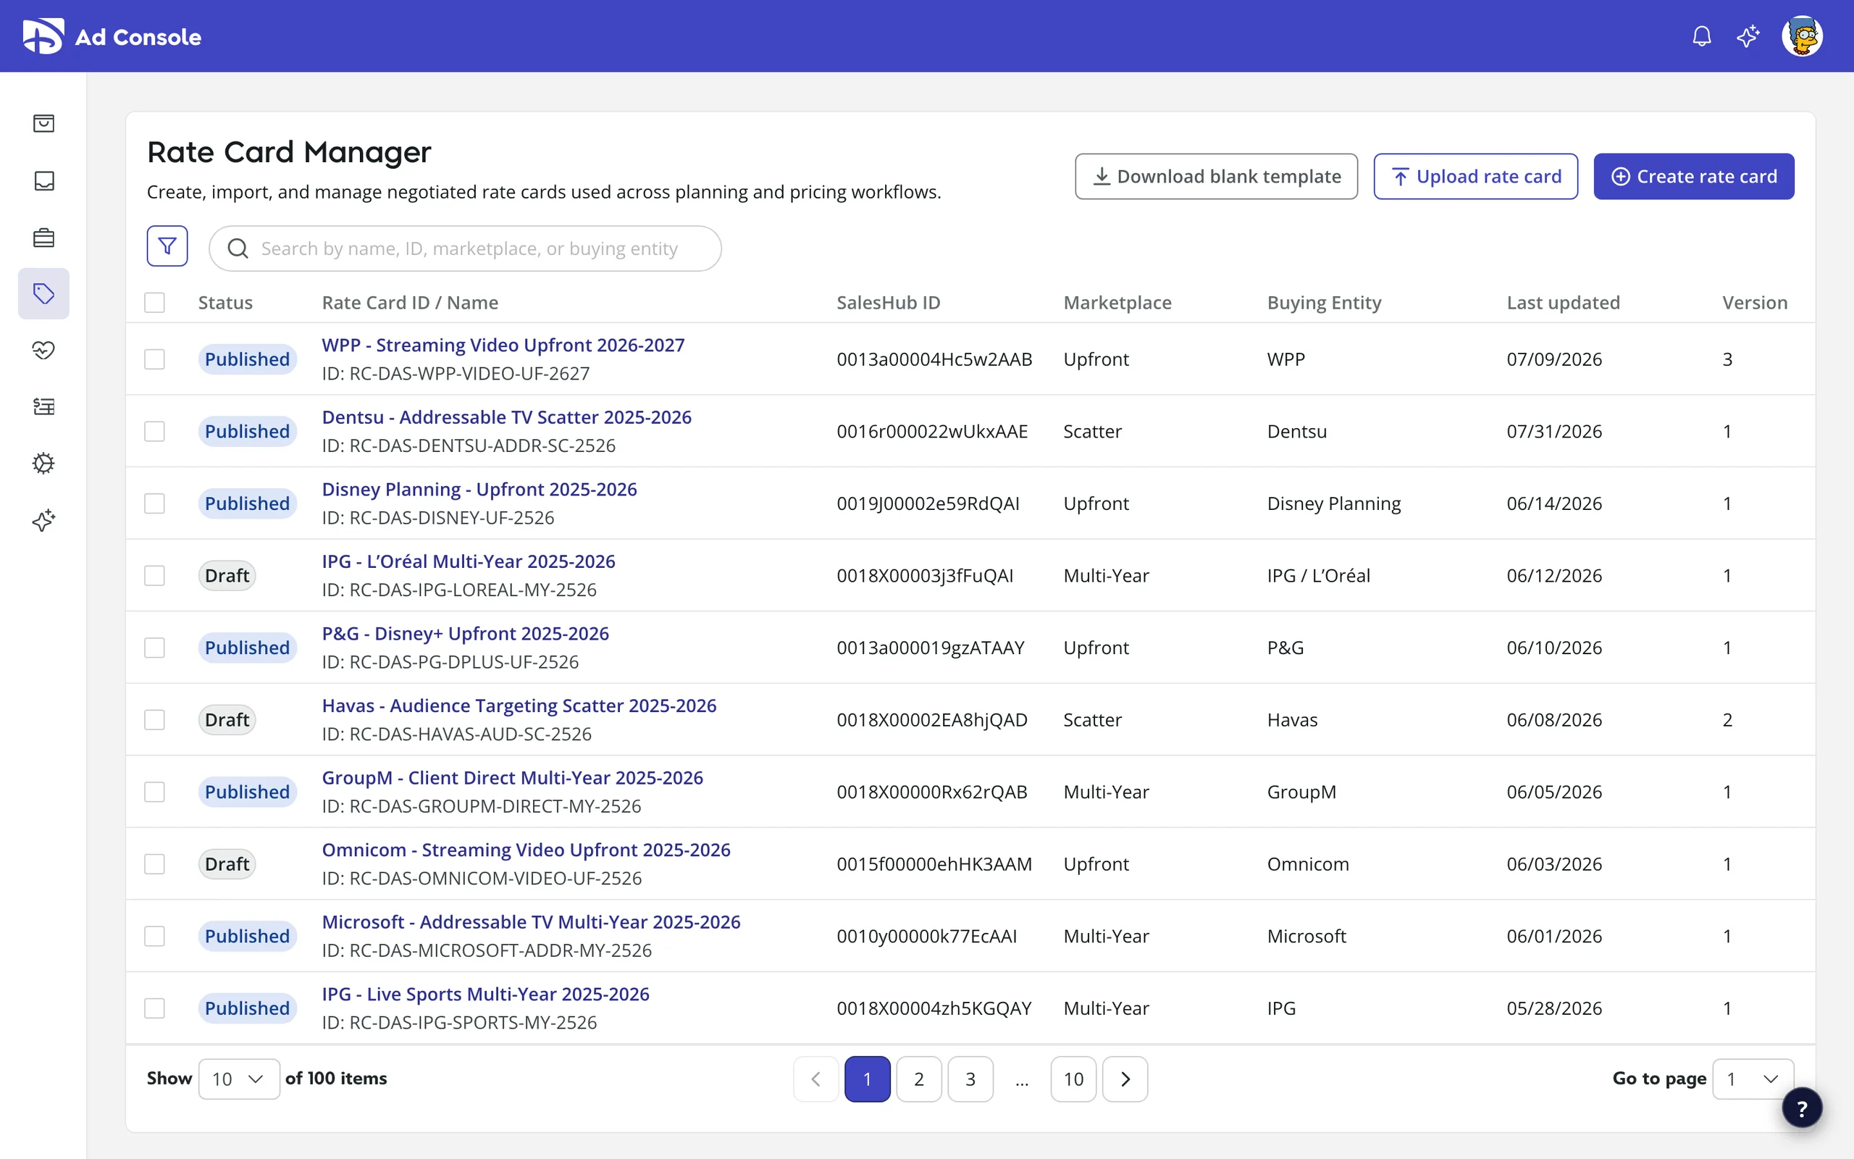Click Download blank template button
Viewport: 1854px width, 1159px height.
point(1216,176)
